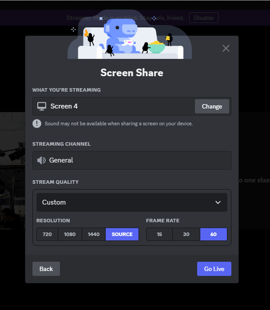The width and height of the screenshot is (270, 310).
Task: Click the monitor icon beside Screen 4
Action: (42, 106)
